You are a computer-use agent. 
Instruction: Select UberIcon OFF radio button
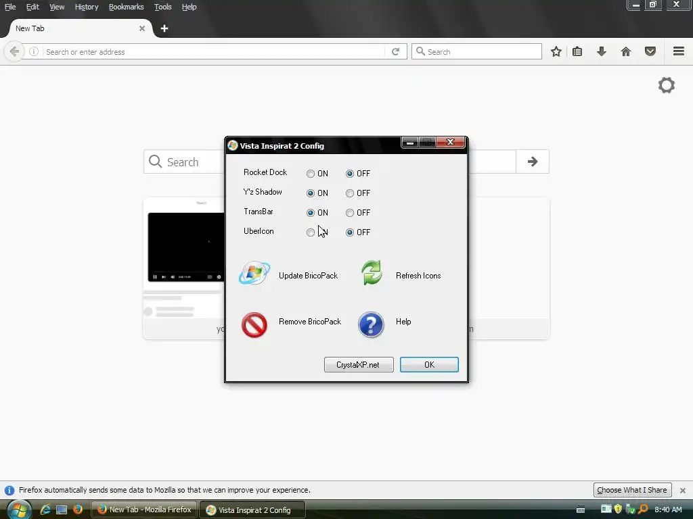[350, 232]
